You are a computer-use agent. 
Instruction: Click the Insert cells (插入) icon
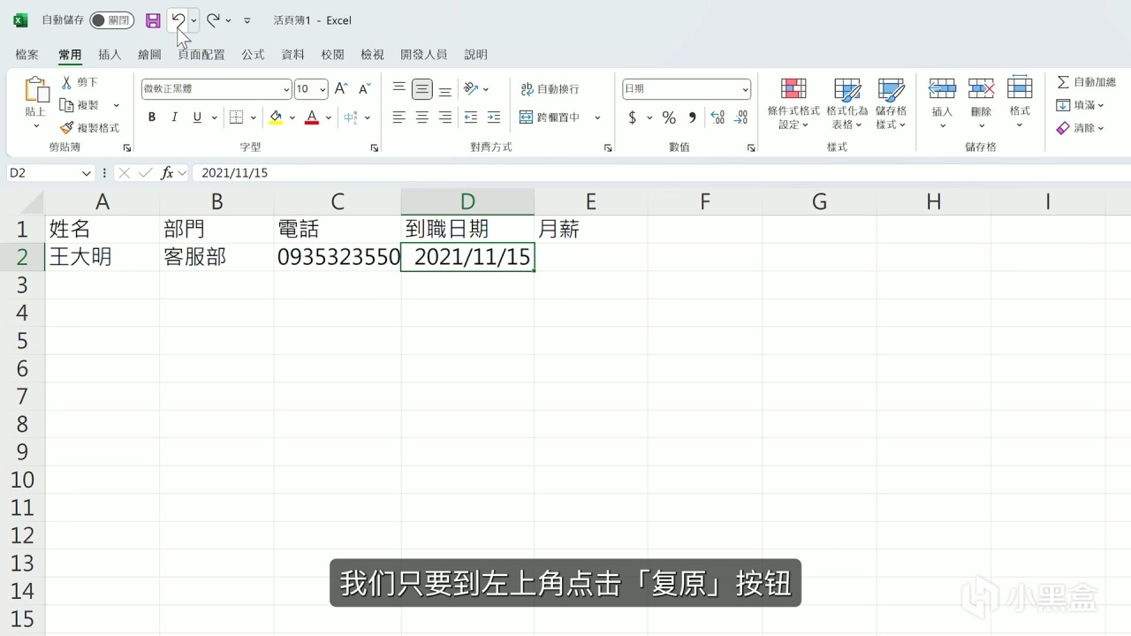(943, 88)
